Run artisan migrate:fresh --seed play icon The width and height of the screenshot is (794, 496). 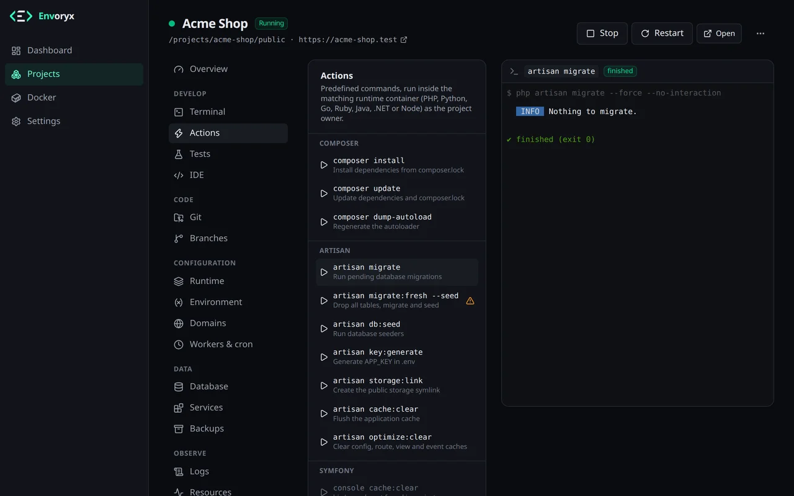coord(324,301)
